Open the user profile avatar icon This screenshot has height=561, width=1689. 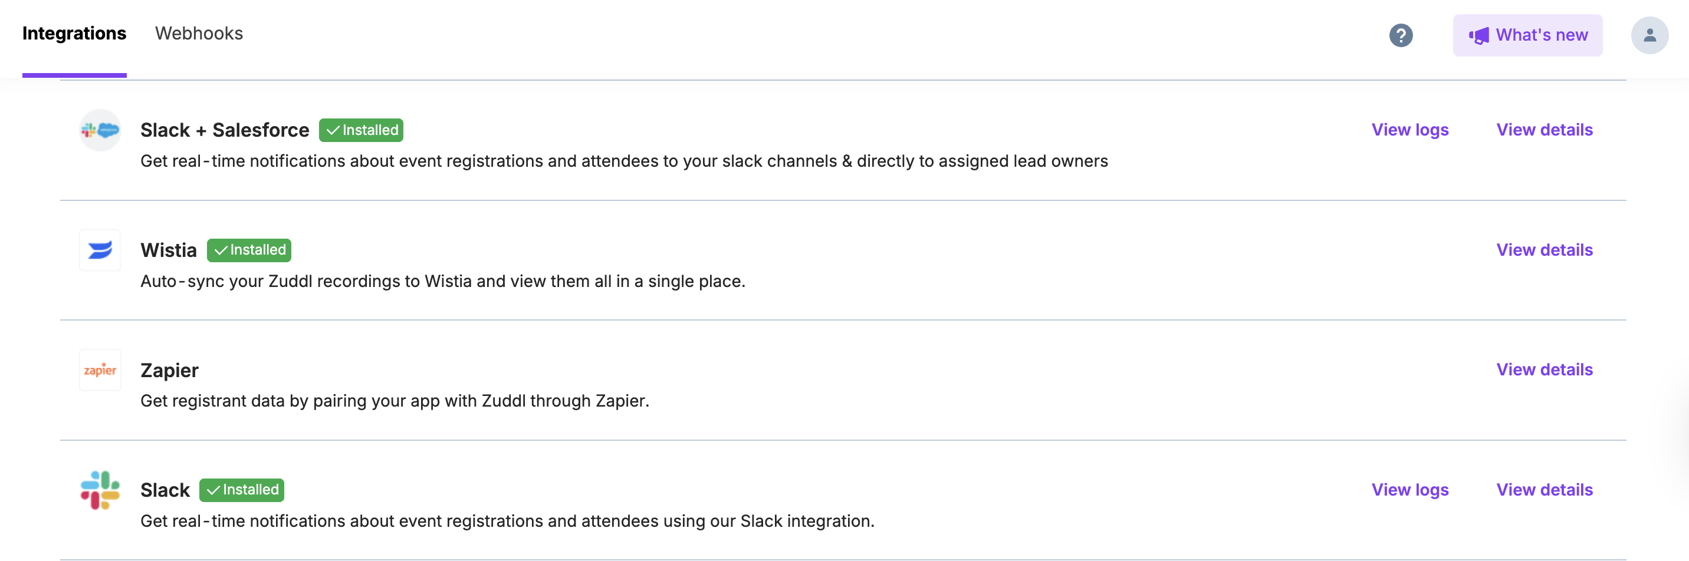coord(1649,35)
